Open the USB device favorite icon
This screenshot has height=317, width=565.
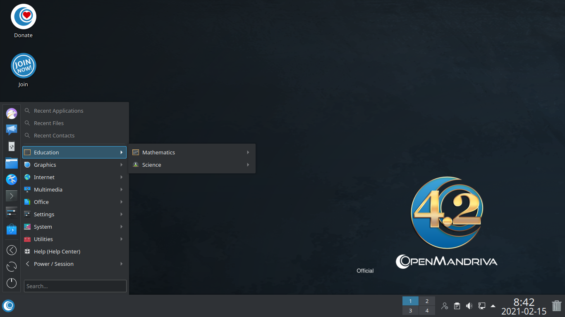[12, 147]
